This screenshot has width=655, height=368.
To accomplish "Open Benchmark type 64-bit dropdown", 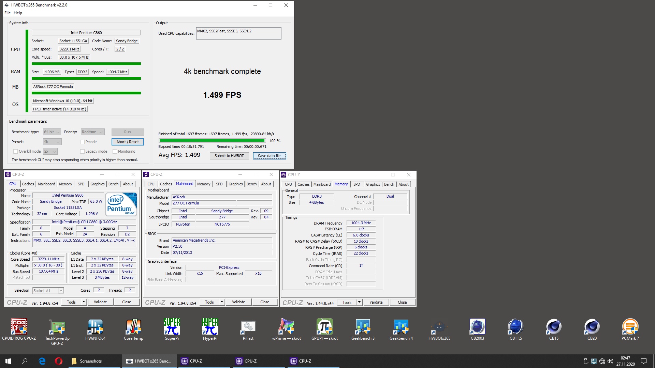I will pos(52,132).
